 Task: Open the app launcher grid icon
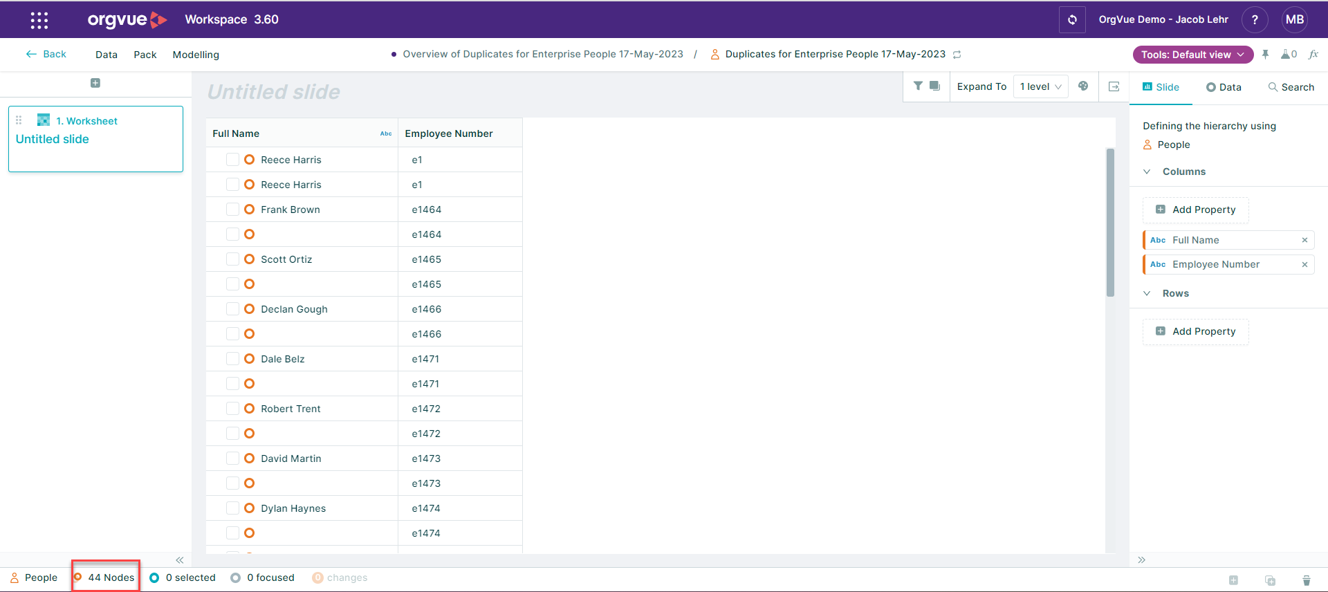[x=39, y=20]
